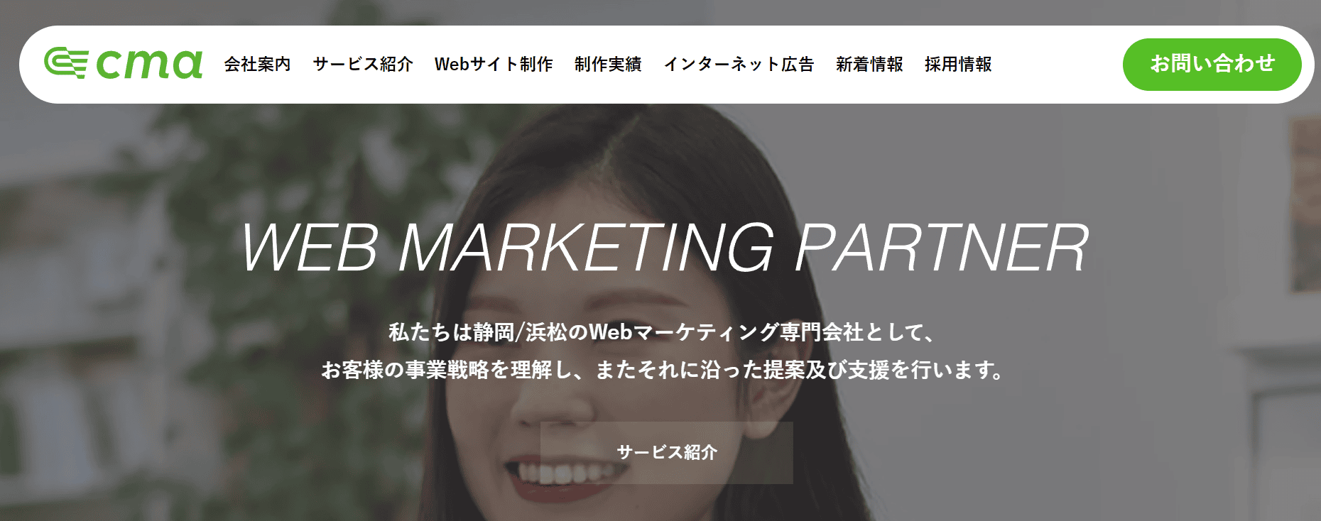1321x521 pixels.
Task: Select the 制作実績 navigation link
Action: point(608,64)
